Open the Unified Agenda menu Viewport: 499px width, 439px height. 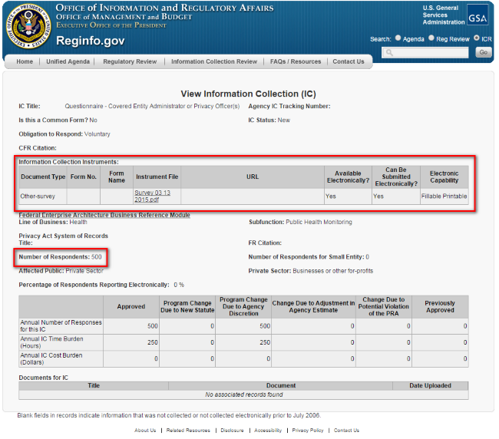click(68, 61)
